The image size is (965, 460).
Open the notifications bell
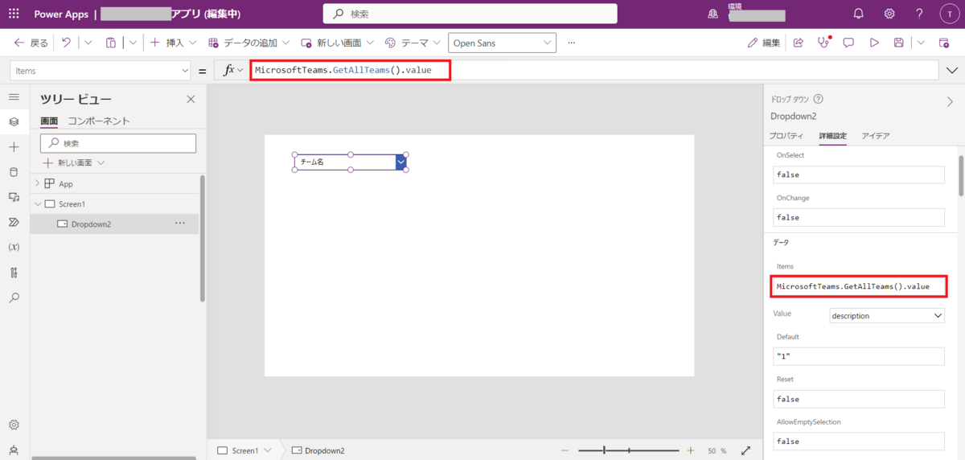pos(859,14)
